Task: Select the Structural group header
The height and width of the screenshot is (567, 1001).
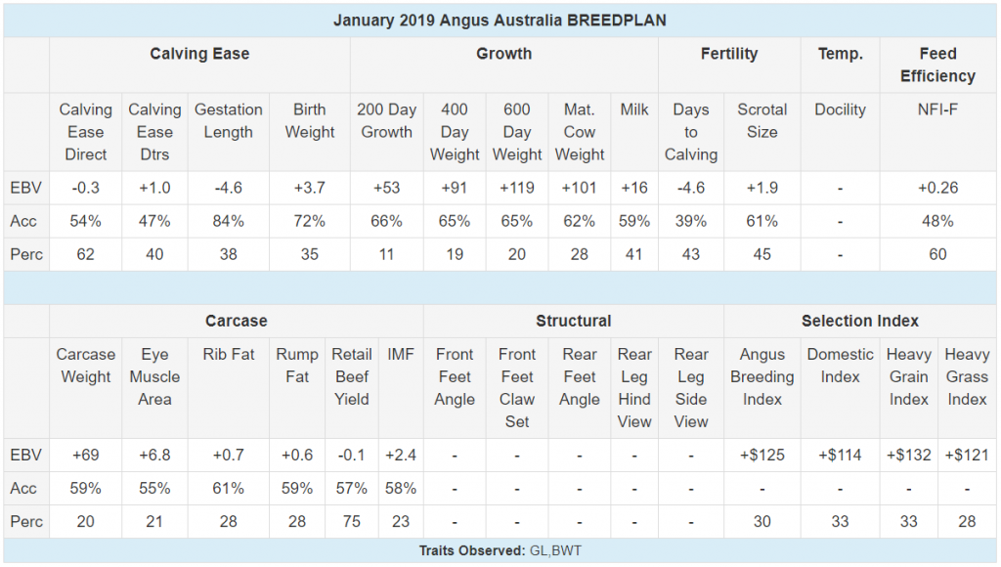Action: (x=573, y=321)
